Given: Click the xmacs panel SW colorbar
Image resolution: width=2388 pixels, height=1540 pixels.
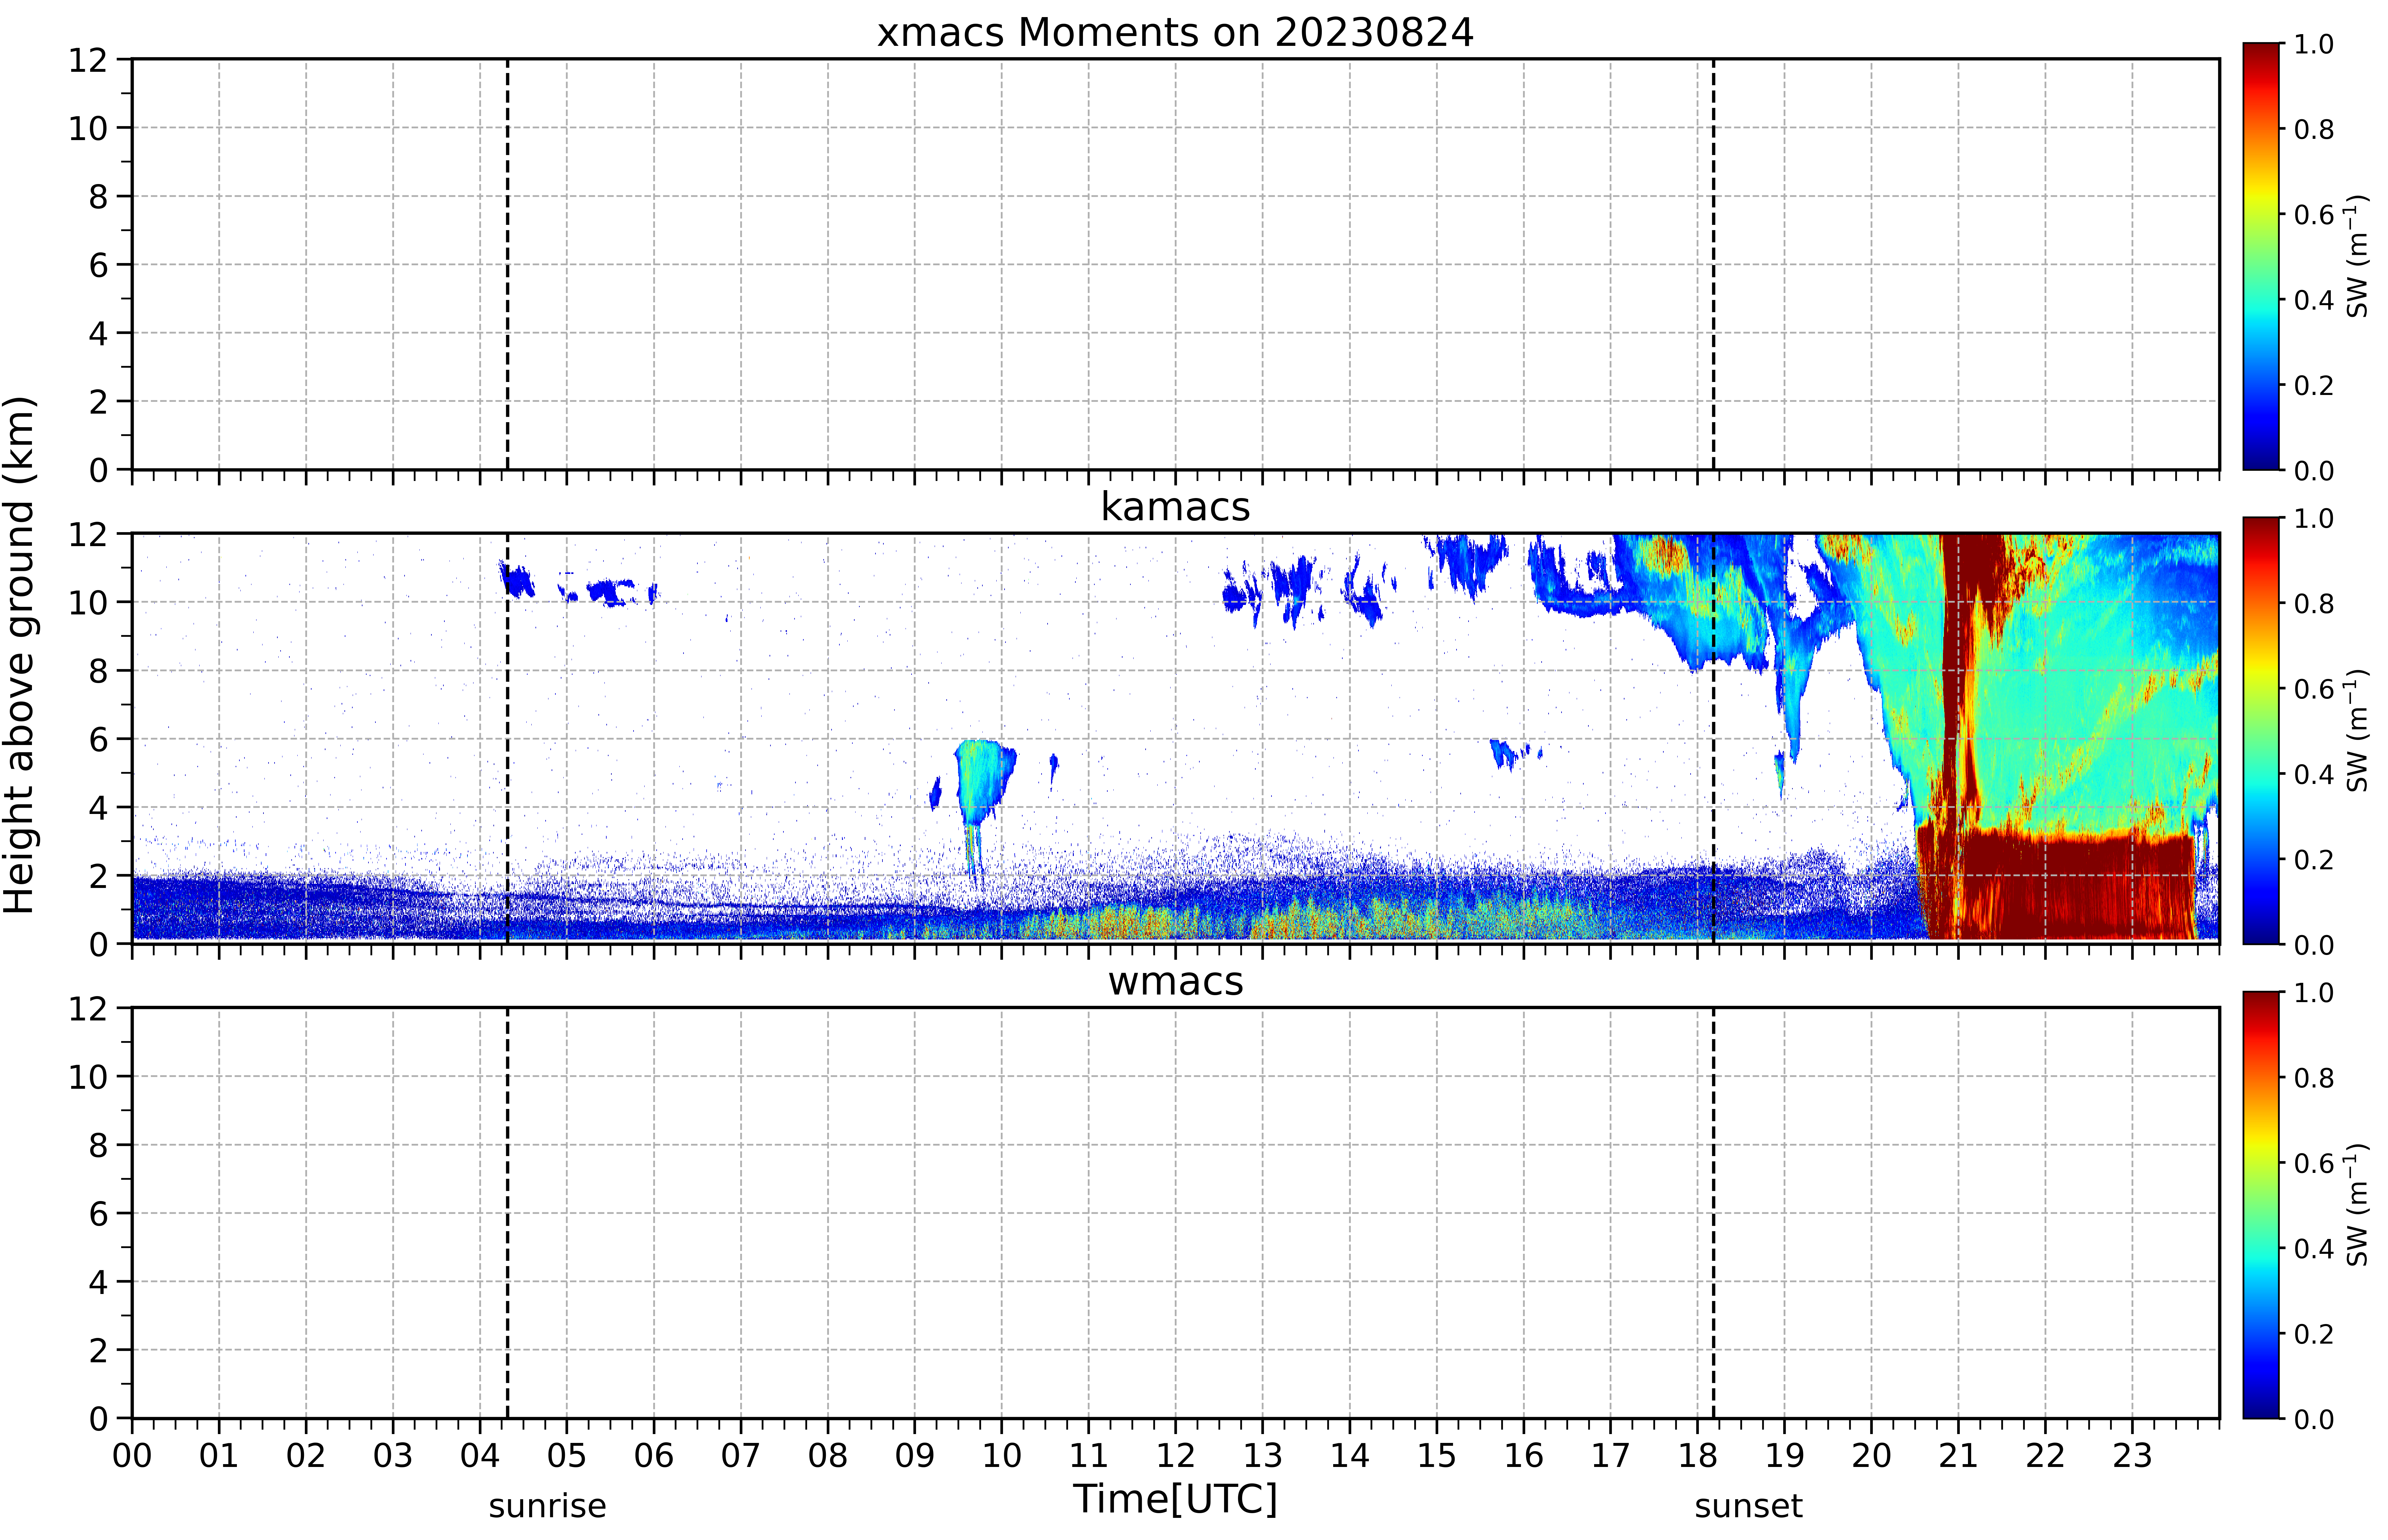Looking at the screenshot, I should coord(2261,256).
